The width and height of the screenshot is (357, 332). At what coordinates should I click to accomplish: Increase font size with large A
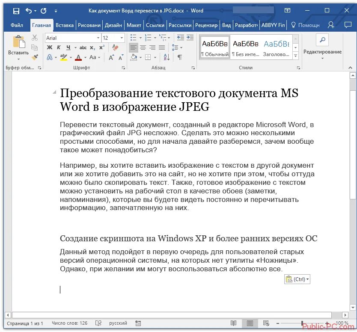tap(111, 57)
